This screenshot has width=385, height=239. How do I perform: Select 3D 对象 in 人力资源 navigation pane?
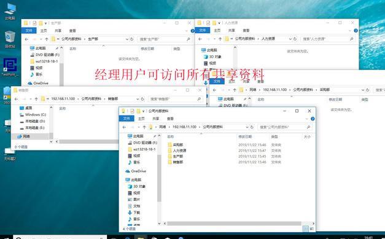(x=212, y=57)
